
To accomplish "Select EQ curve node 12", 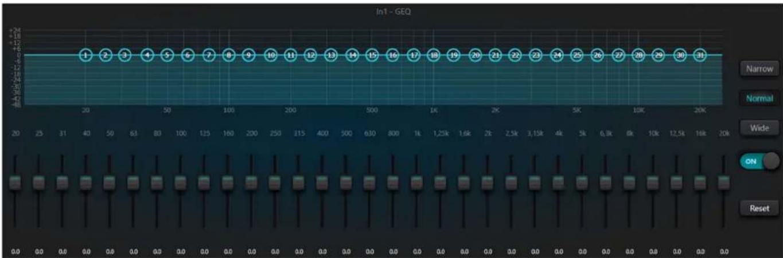I will pos(310,55).
